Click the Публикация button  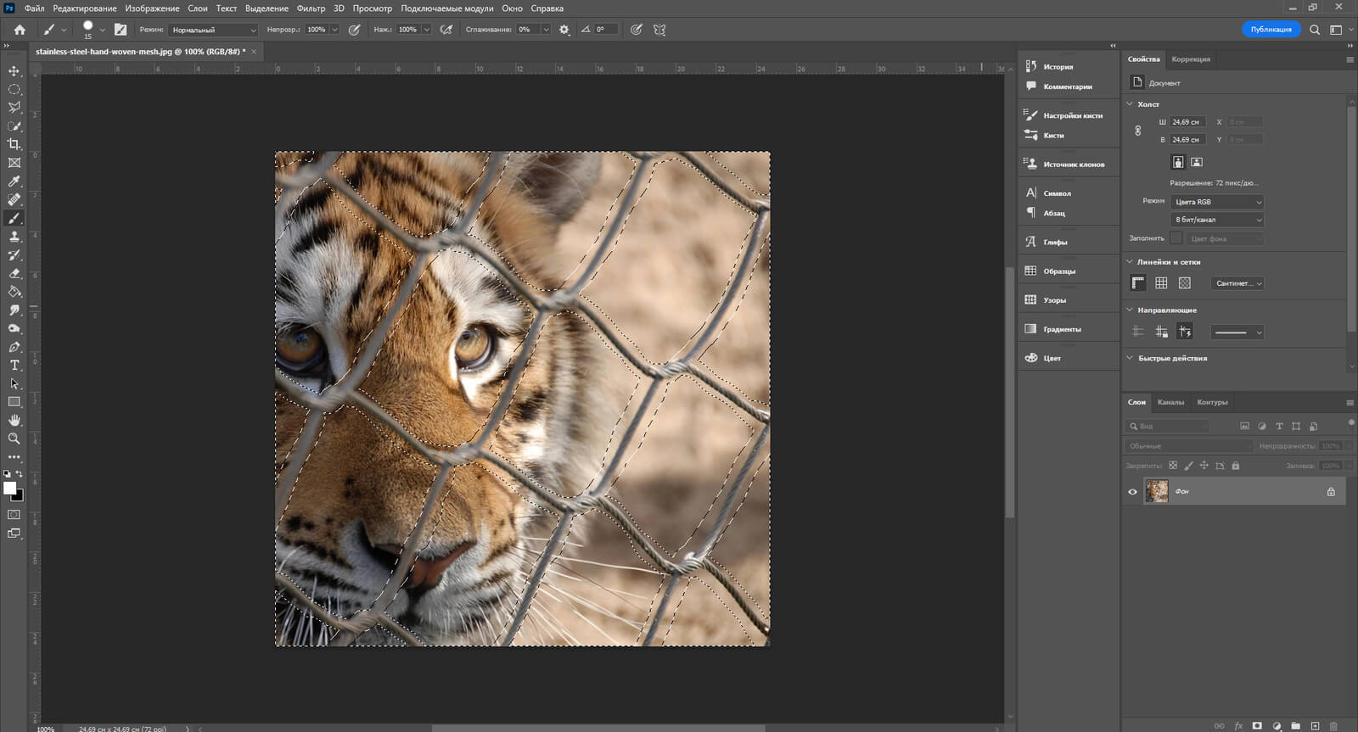click(1271, 30)
